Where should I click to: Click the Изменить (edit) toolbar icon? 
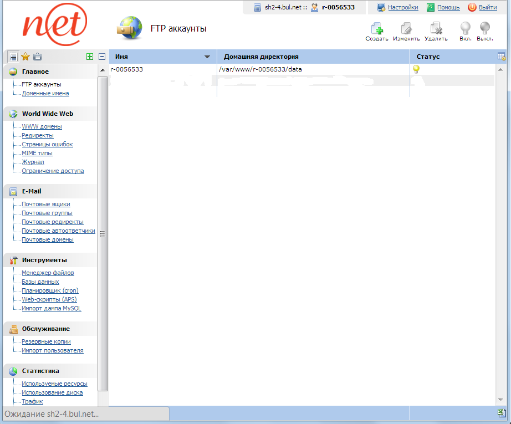tap(406, 29)
